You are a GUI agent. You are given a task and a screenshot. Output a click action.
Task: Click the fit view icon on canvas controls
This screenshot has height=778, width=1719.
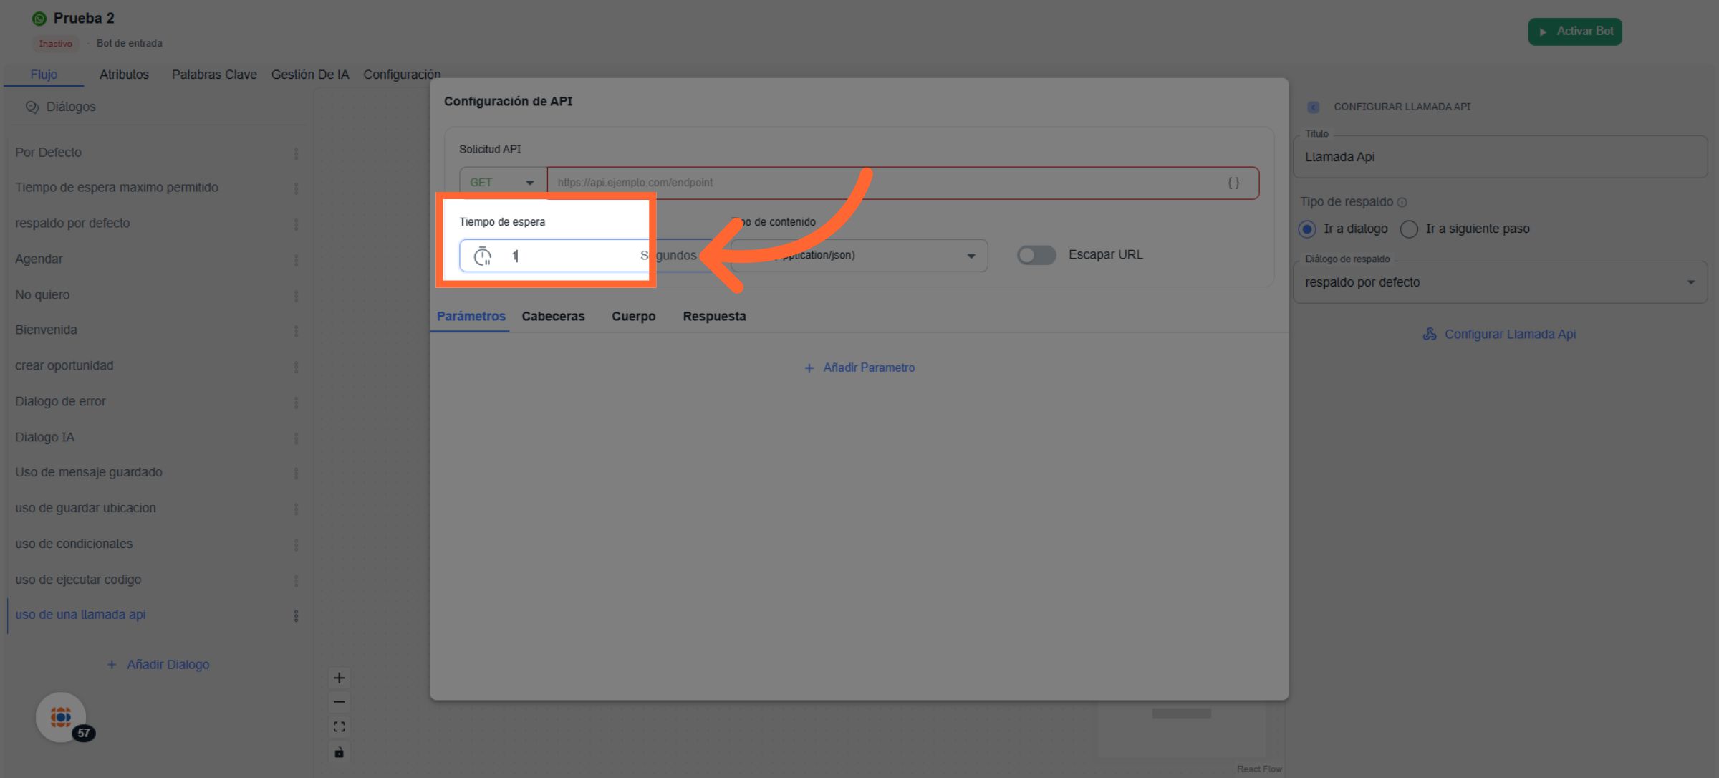pyautogui.click(x=340, y=727)
